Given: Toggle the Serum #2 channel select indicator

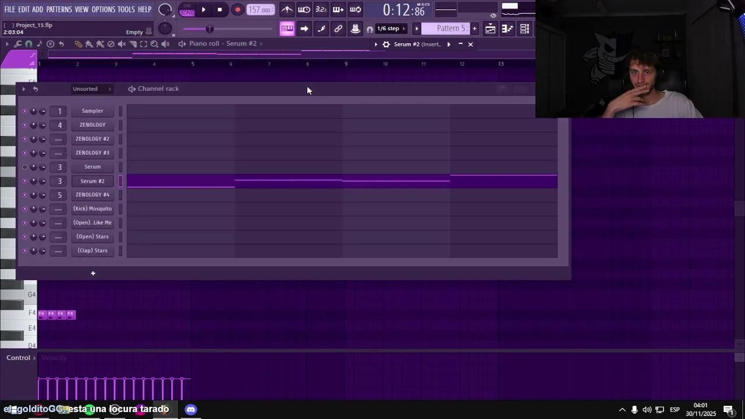Looking at the screenshot, I should coord(120,181).
